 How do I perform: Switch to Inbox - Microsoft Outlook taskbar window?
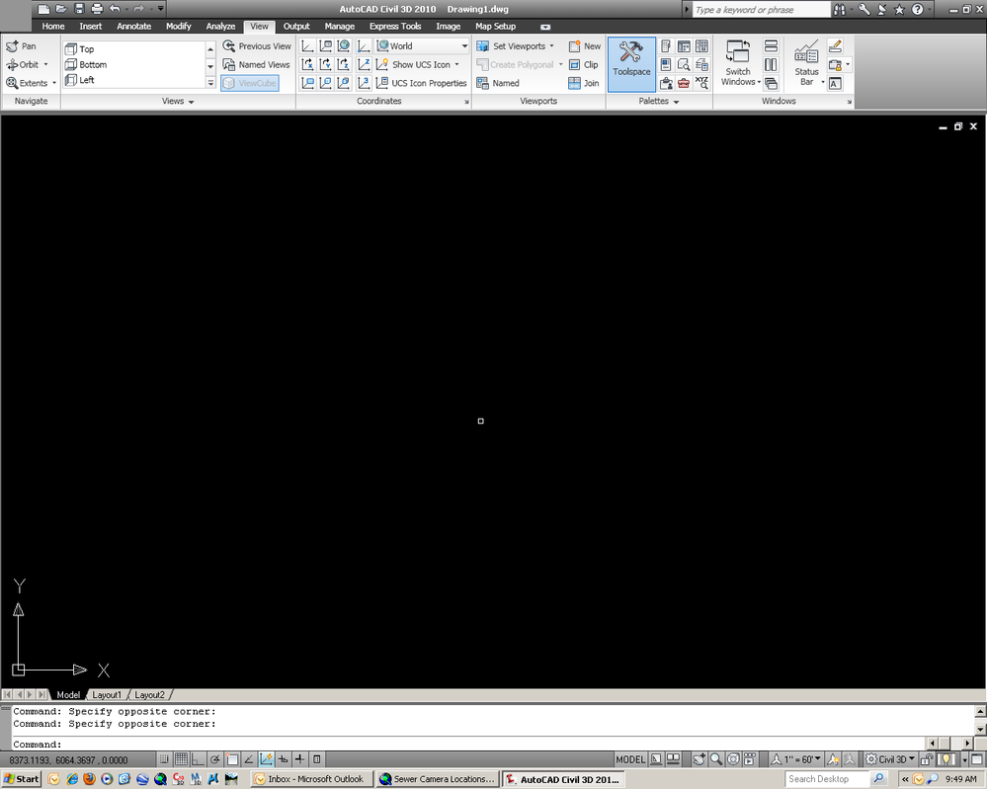tap(311, 779)
